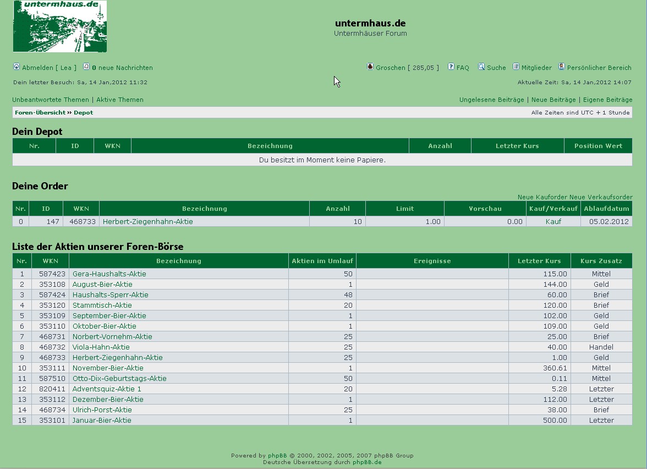View Eigene Beiträge
This screenshot has height=469, width=647.
point(607,100)
